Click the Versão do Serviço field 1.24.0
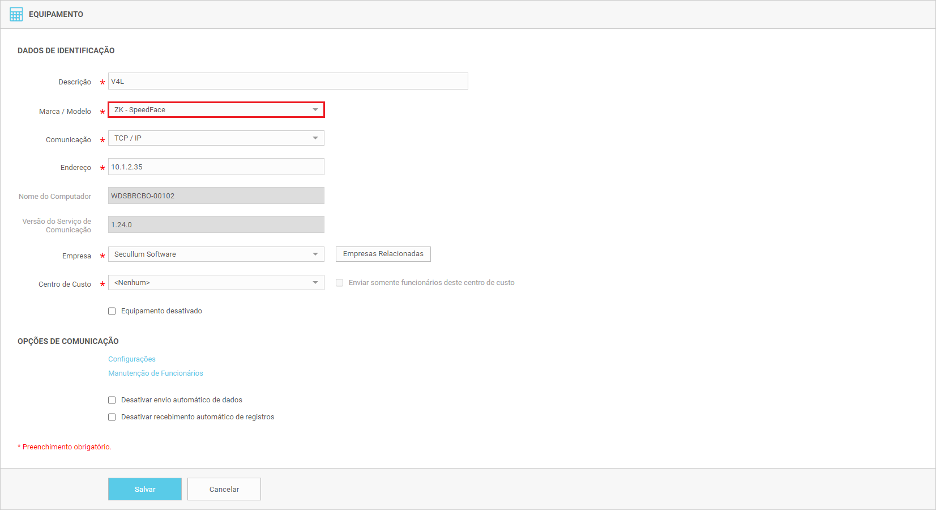Screen dimensions: 936x510 pos(216,224)
